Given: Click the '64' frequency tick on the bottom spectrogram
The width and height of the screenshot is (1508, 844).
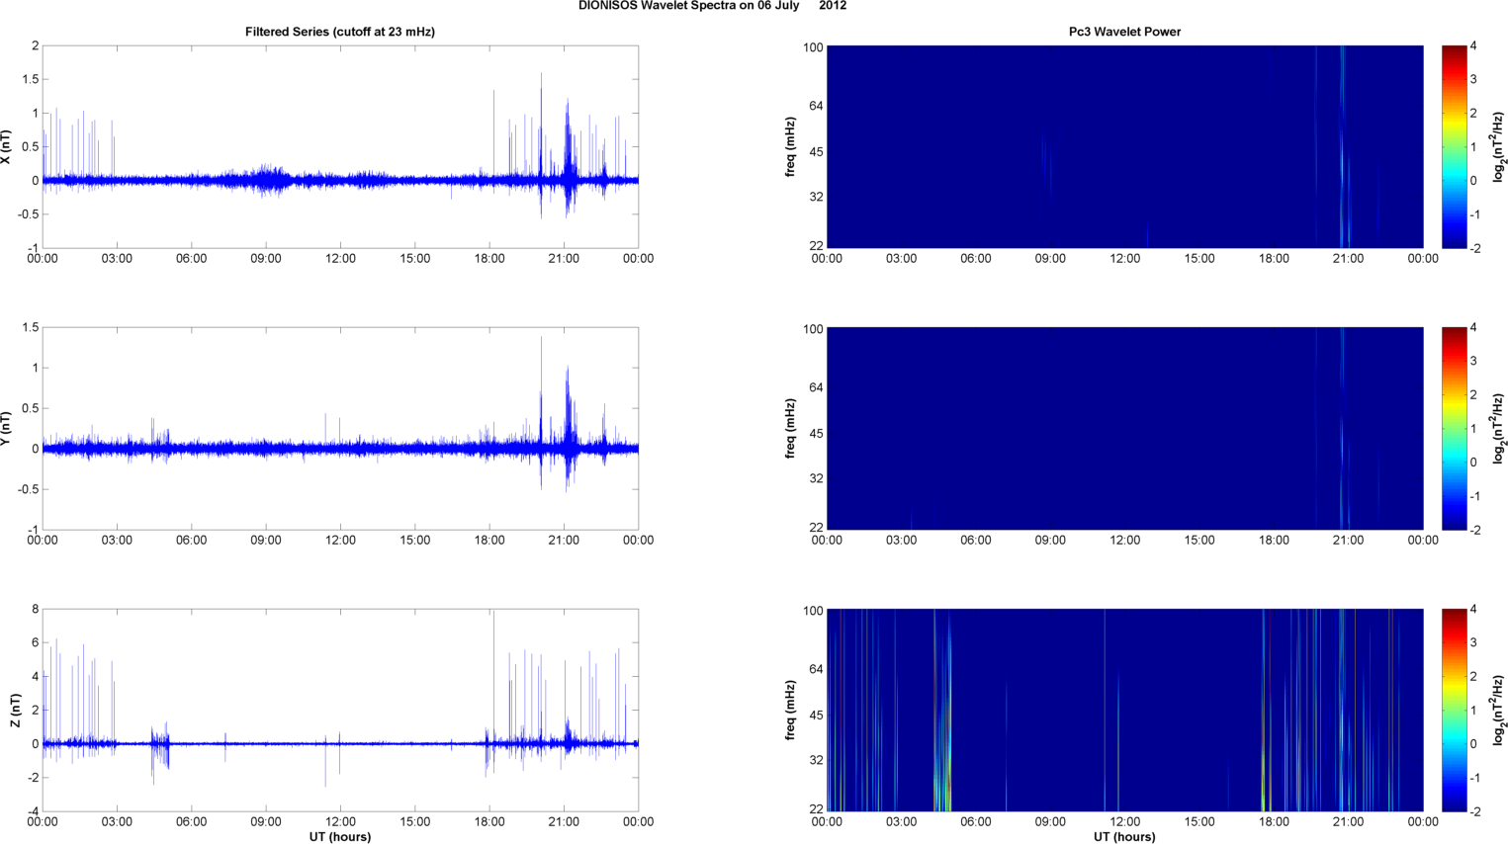Looking at the screenshot, I should point(816,670).
